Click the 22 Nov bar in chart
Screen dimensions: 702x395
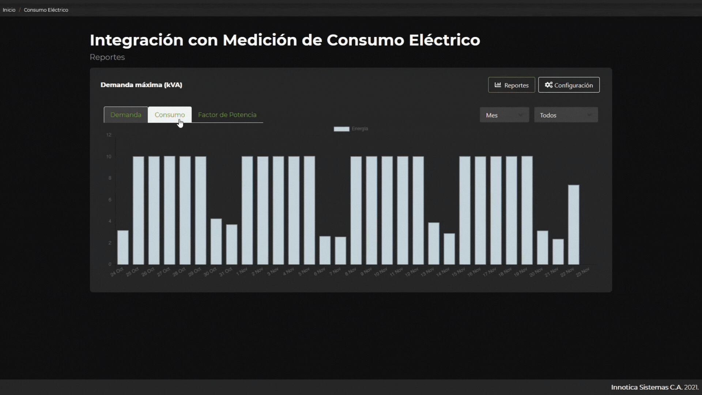coord(574,225)
